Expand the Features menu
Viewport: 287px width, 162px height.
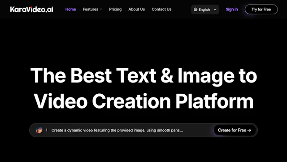92,9
